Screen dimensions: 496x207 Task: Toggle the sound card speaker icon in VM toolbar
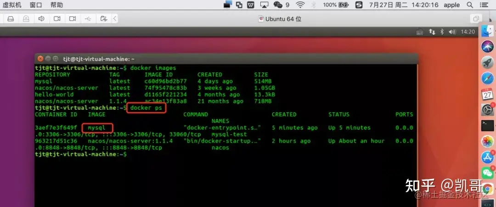[x=41, y=19]
